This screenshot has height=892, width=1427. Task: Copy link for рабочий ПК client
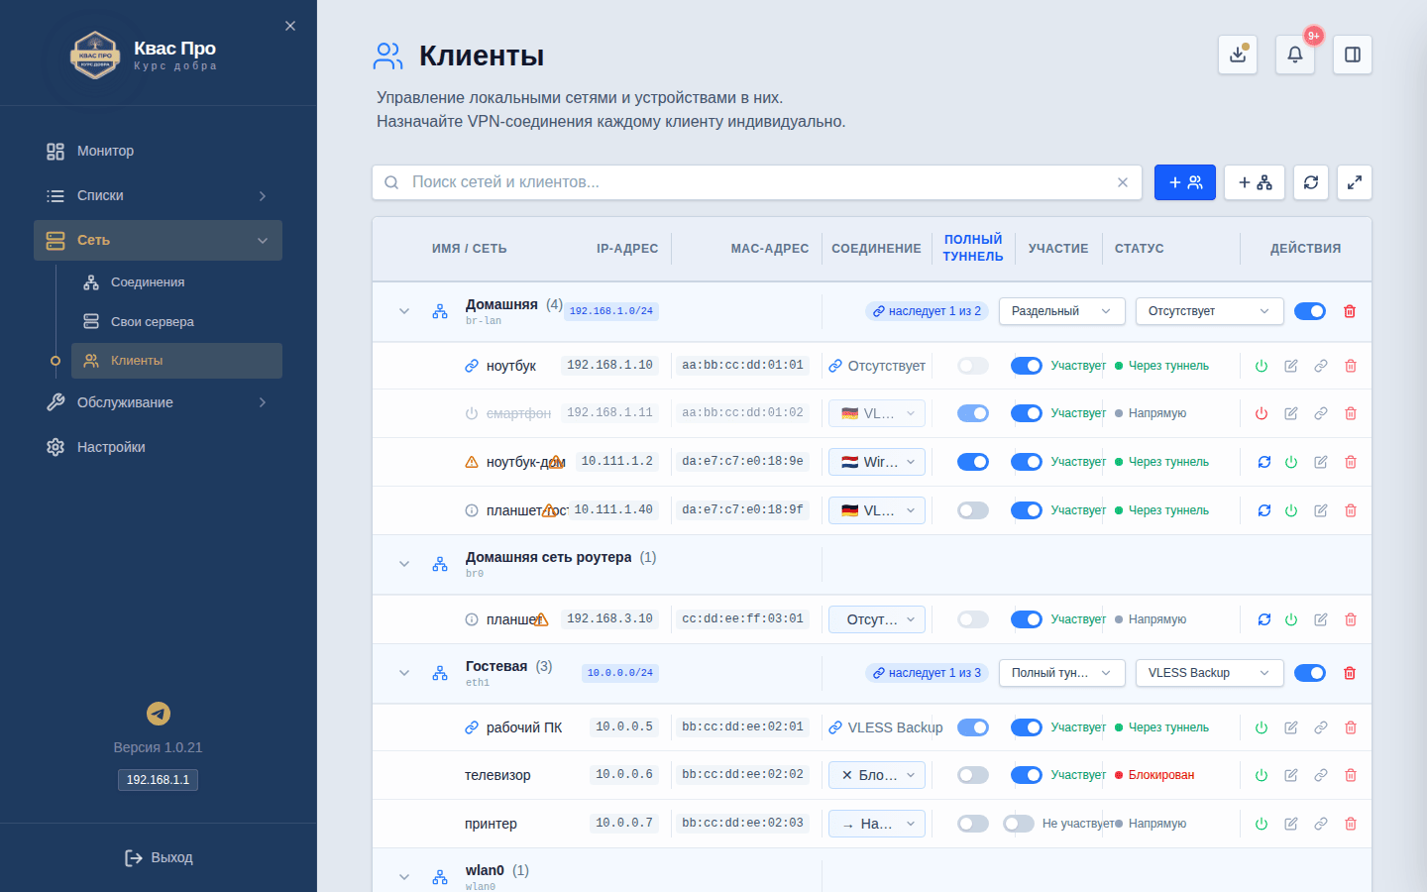[x=1321, y=727]
